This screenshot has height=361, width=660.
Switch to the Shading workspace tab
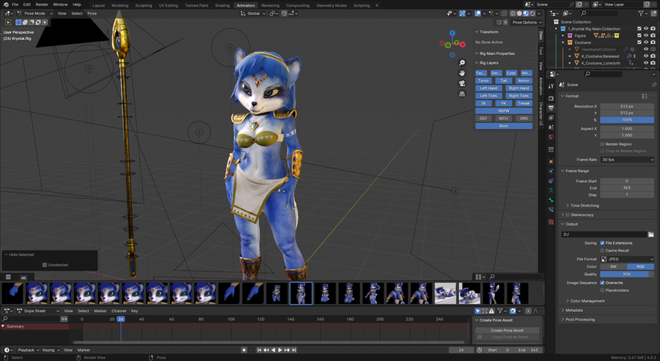pyautogui.click(x=222, y=5)
